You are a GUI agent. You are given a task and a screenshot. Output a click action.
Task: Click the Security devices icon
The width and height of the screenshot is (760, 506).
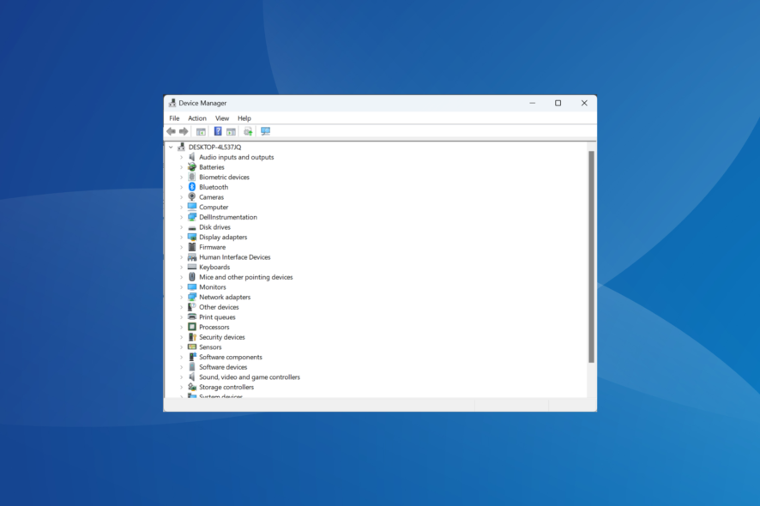pyautogui.click(x=192, y=337)
